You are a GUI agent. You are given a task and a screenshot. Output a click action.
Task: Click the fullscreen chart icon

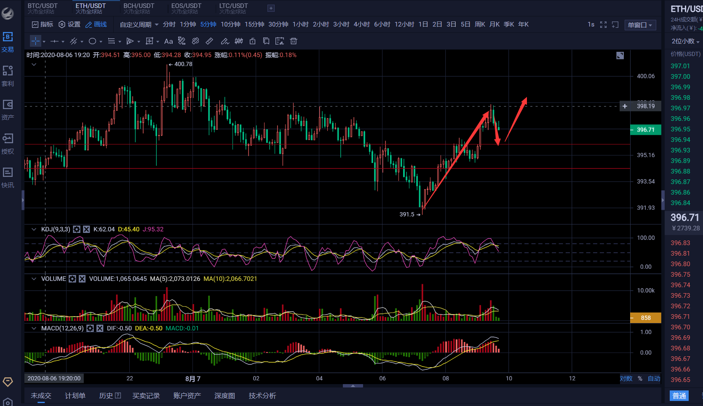pos(603,25)
